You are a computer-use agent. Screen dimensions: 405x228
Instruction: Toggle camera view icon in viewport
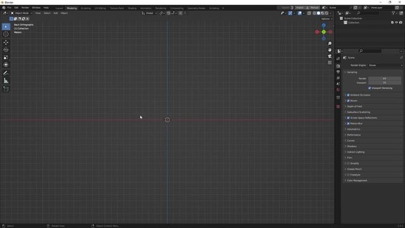pyautogui.click(x=330, y=56)
